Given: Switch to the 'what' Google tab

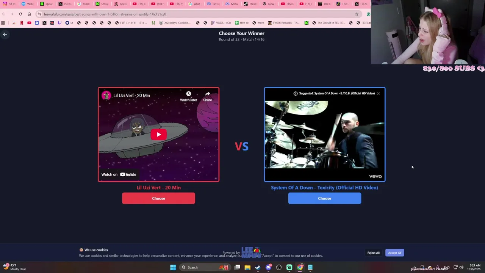Looking at the screenshot, I should coord(194,4).
